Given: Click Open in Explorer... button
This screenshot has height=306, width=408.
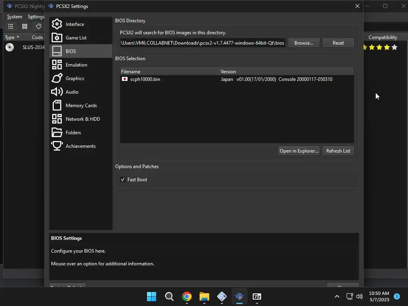Looking at the screenshot, I should [299, 151].
